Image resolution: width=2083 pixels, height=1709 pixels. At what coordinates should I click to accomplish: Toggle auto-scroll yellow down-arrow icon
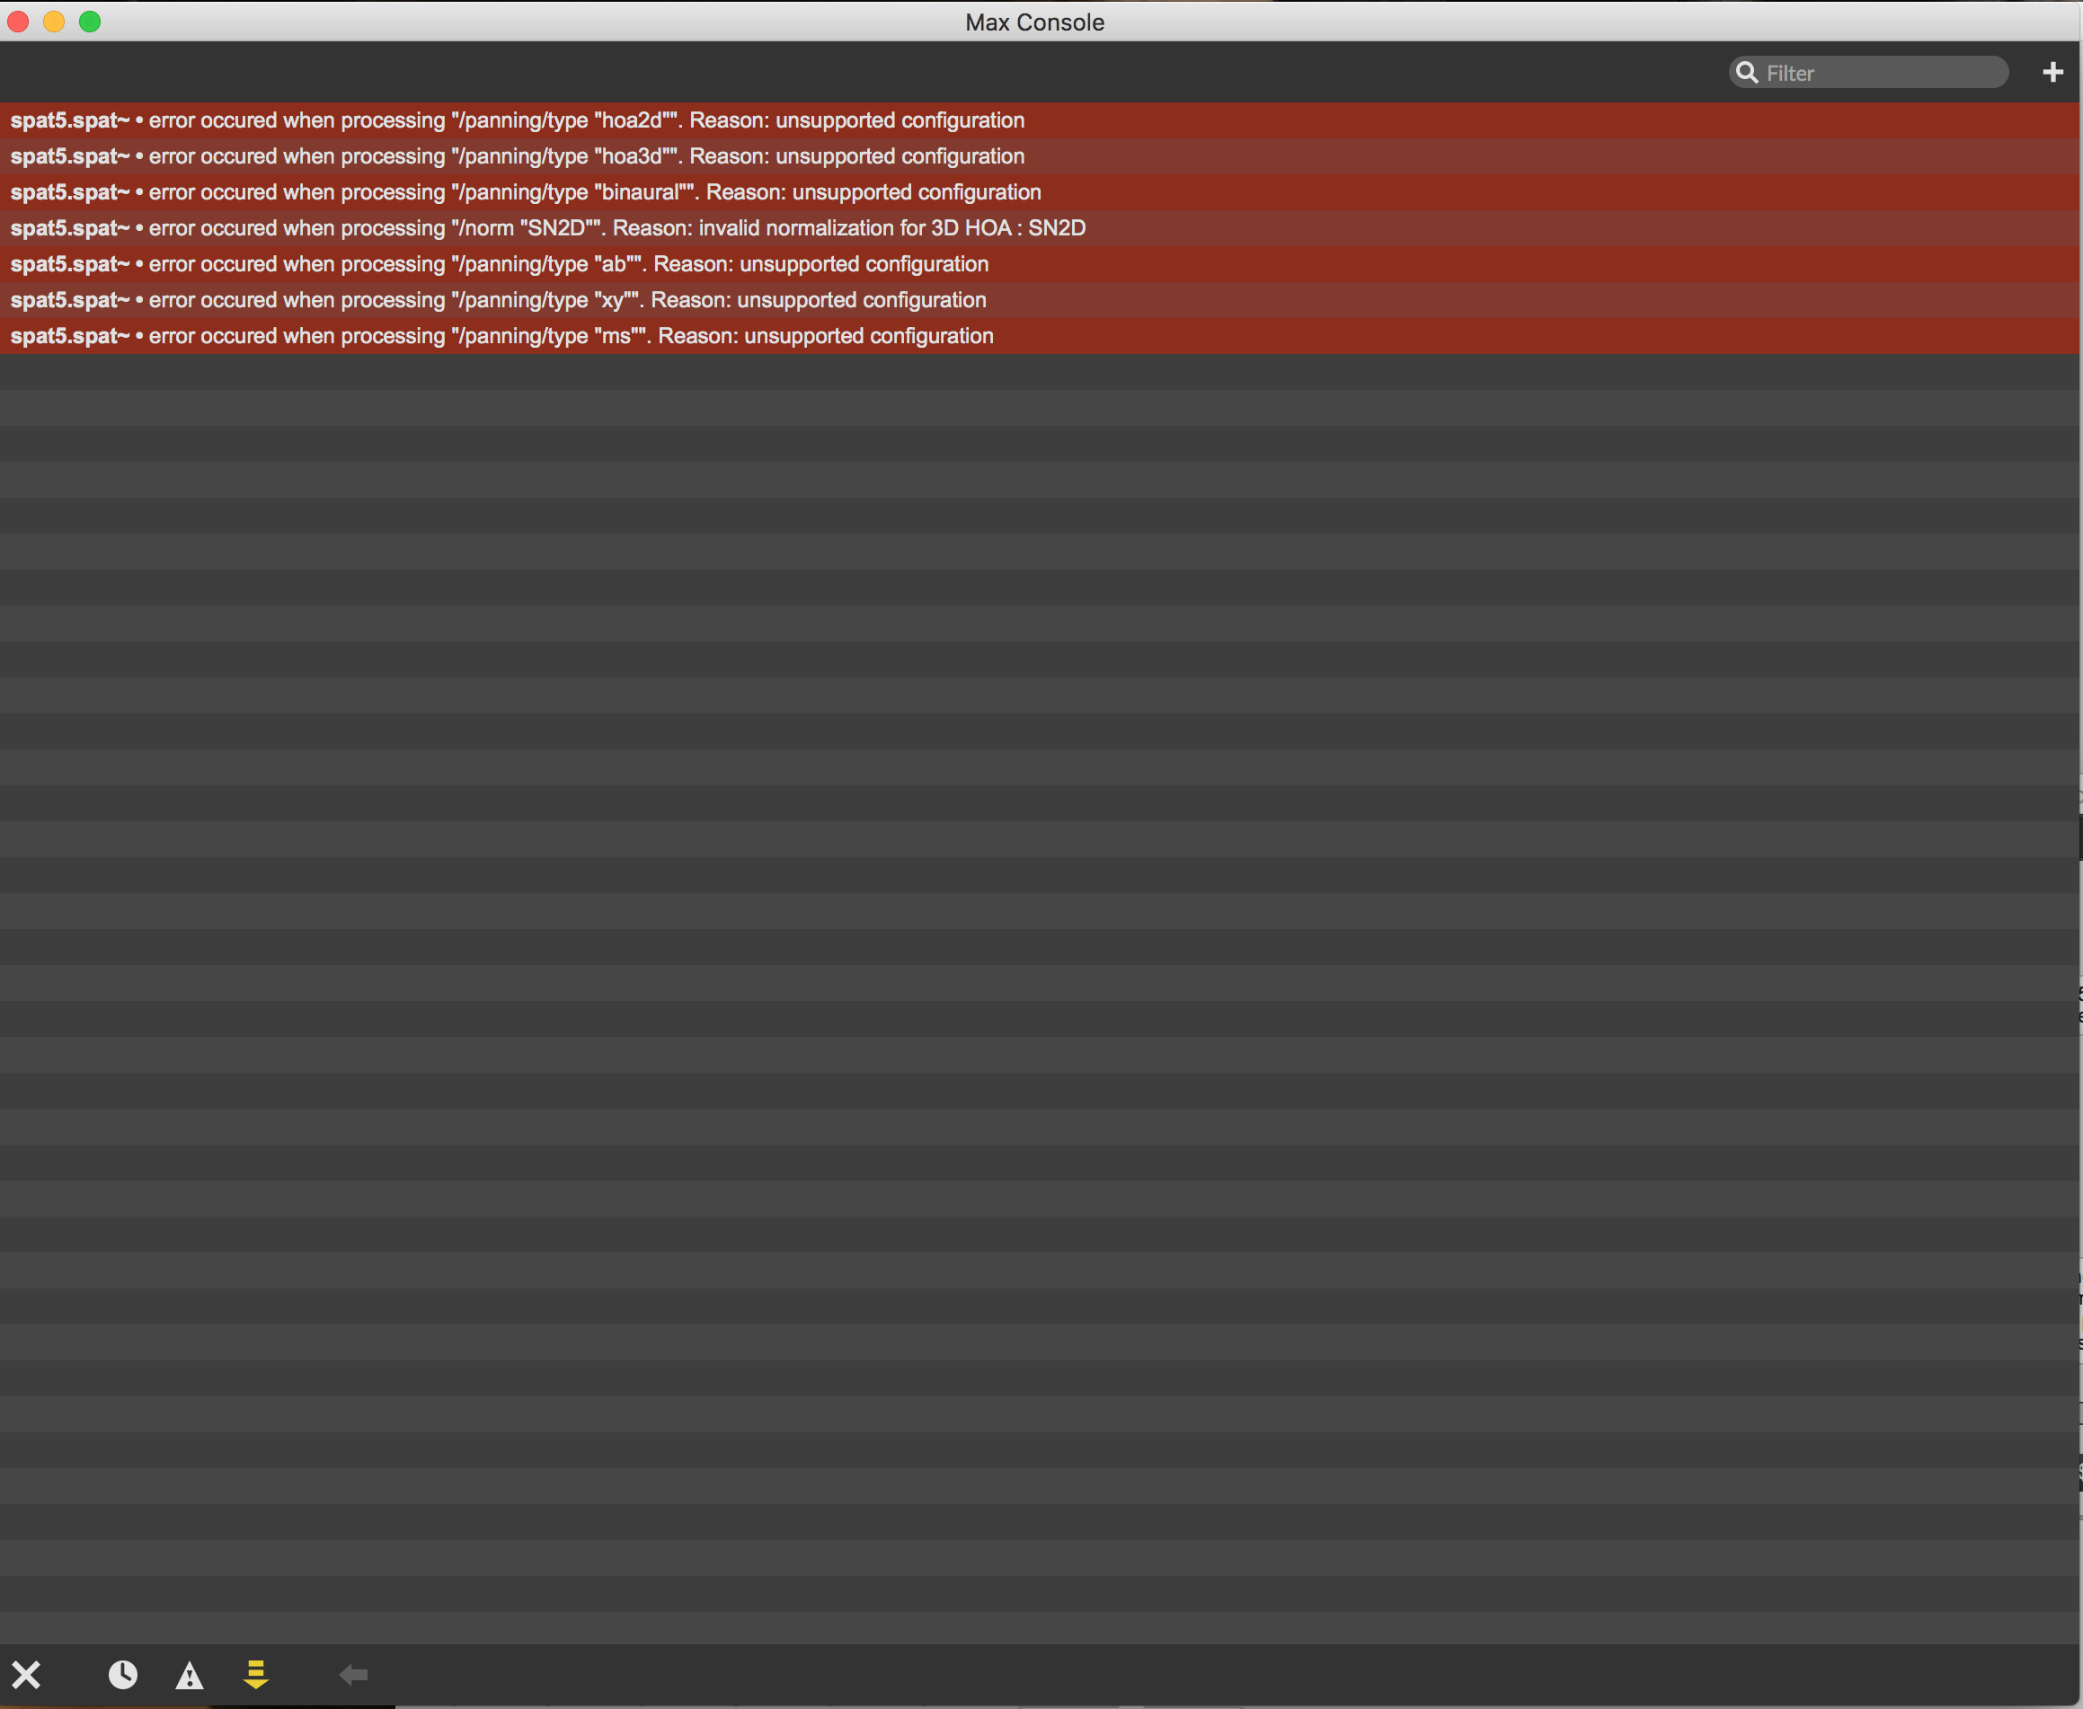tap(256, 1675)
